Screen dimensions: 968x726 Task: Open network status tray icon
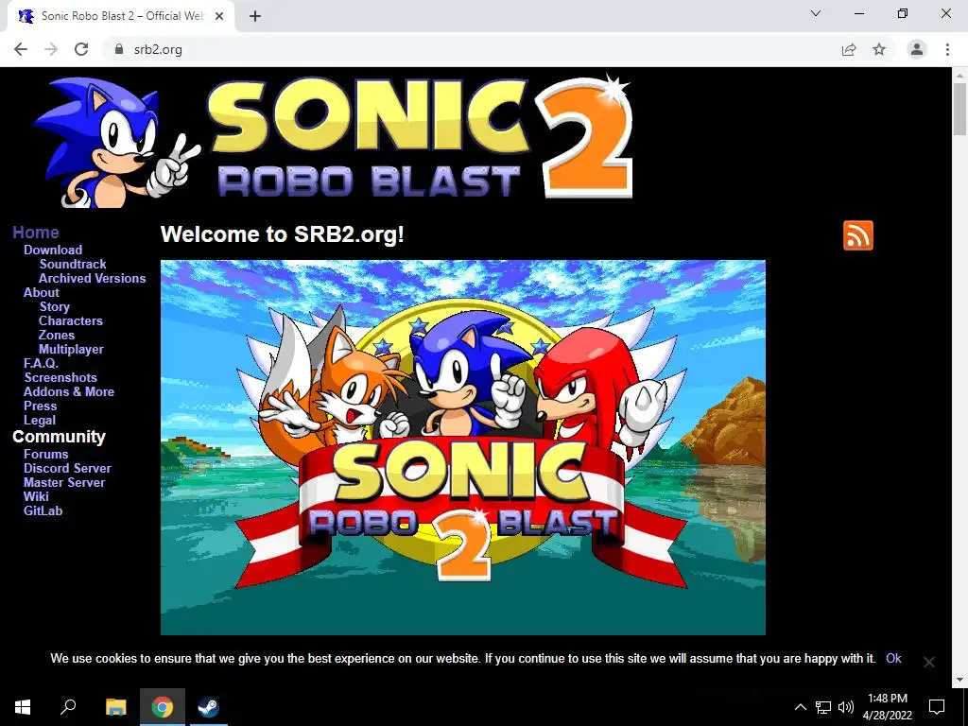[823, 707]
